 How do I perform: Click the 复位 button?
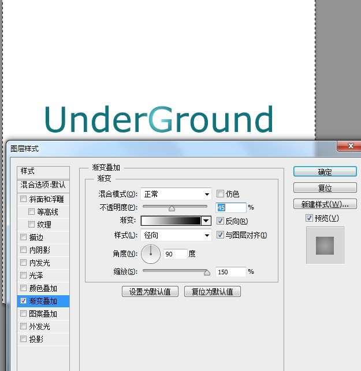pyautogui.click(x=325, y=188)
